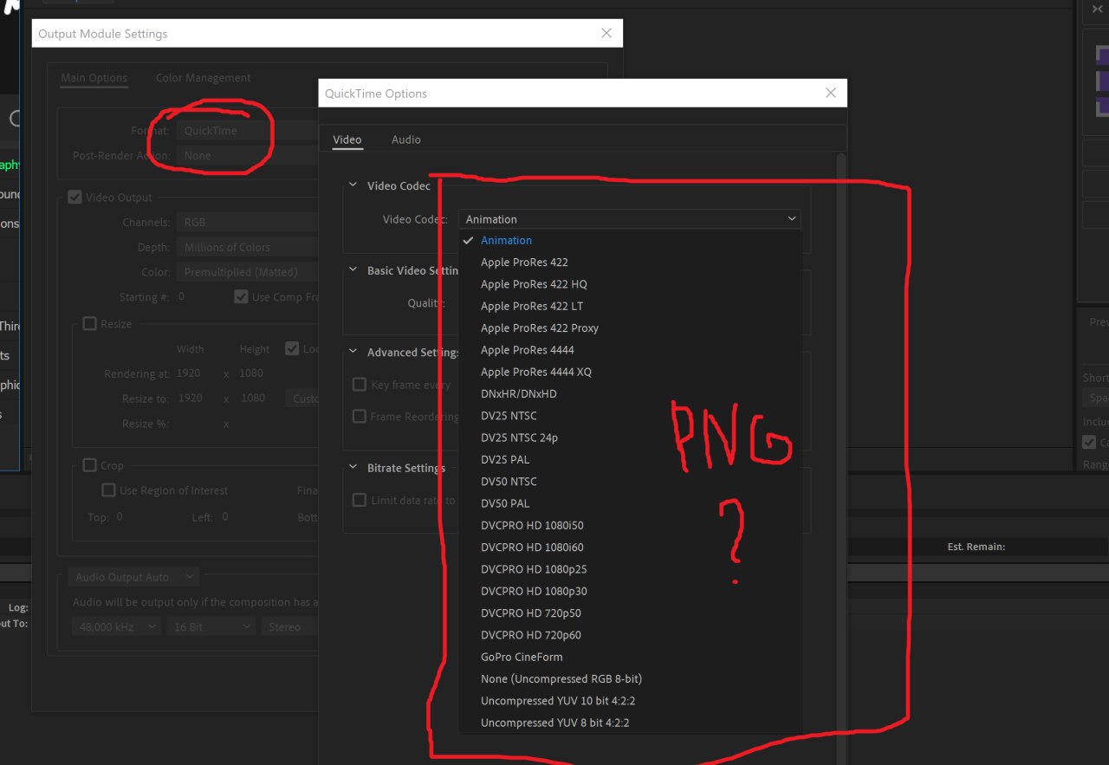
Task: Pick DVCPRO HD 1080p30 codec
Action: pyautogui.click(x=630, y=591)
